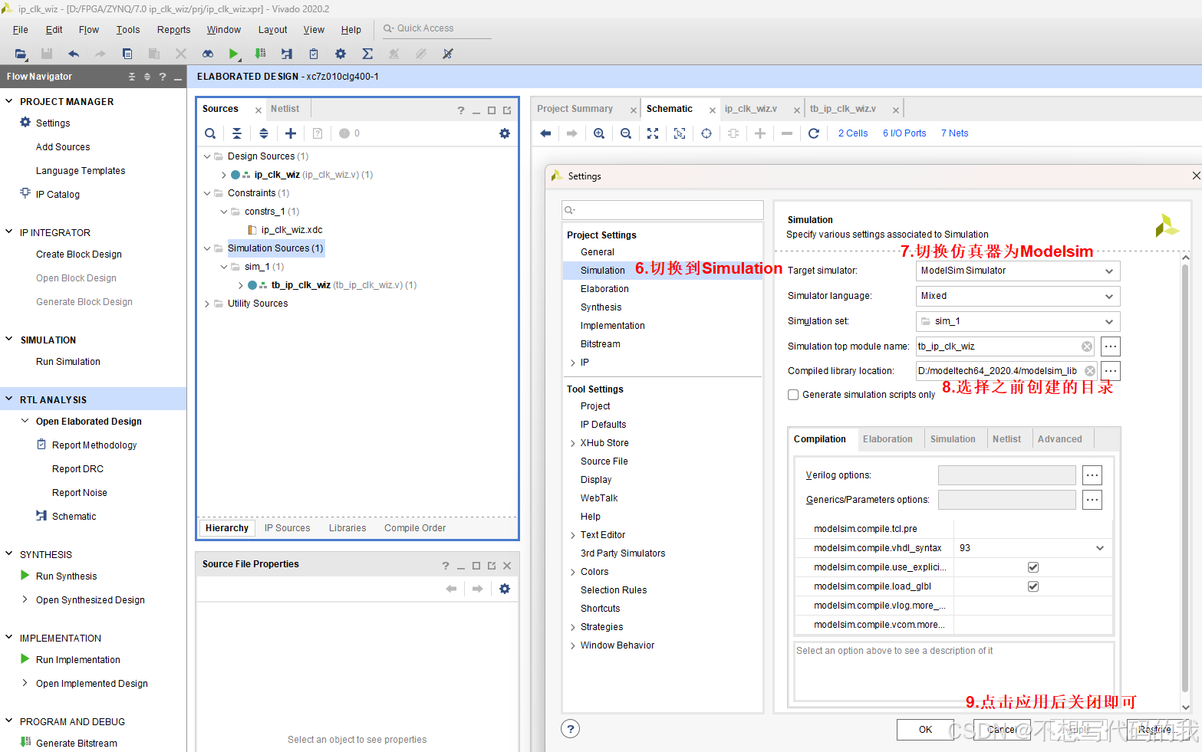Click the Save project toolbar icon
The width and height of the screenshot is (1202, 752).
(47, 54)
